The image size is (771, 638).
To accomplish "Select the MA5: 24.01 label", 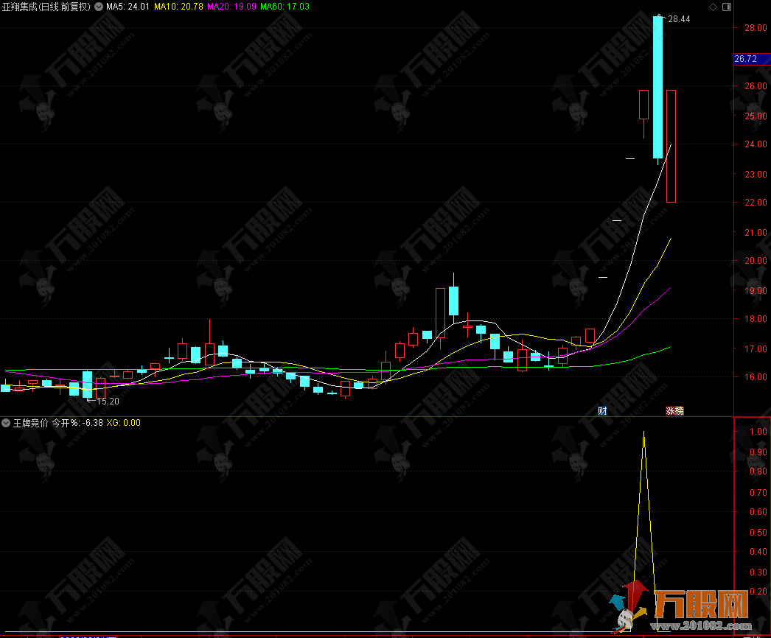I will pyautogui.click(x=128, y=7).
